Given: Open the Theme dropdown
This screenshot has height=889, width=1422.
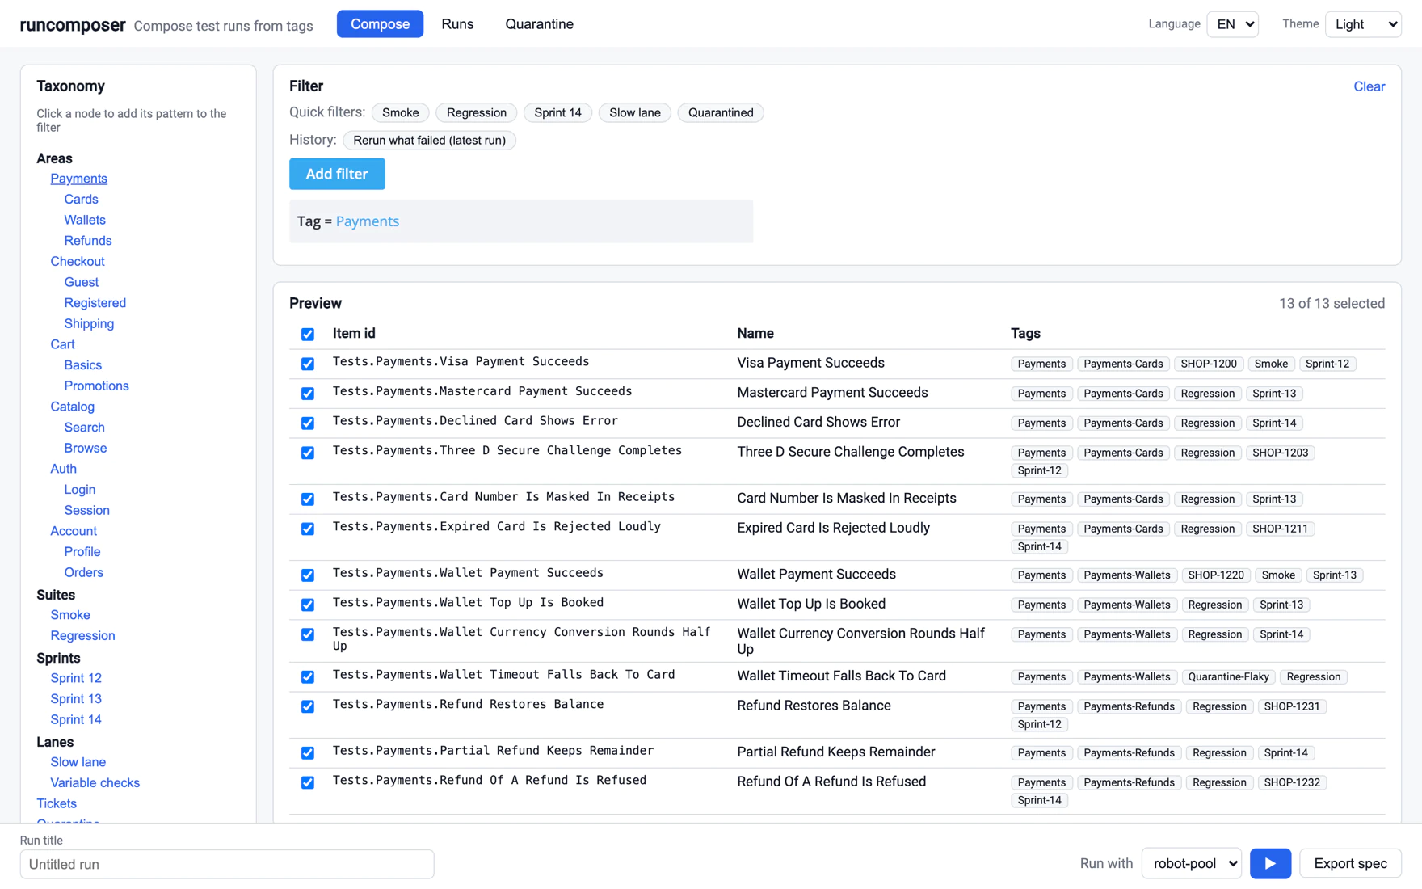Looking at the screenshot, I should click(1363, 24).
